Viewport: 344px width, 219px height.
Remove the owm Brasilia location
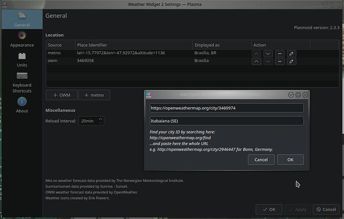click(280, 62)
